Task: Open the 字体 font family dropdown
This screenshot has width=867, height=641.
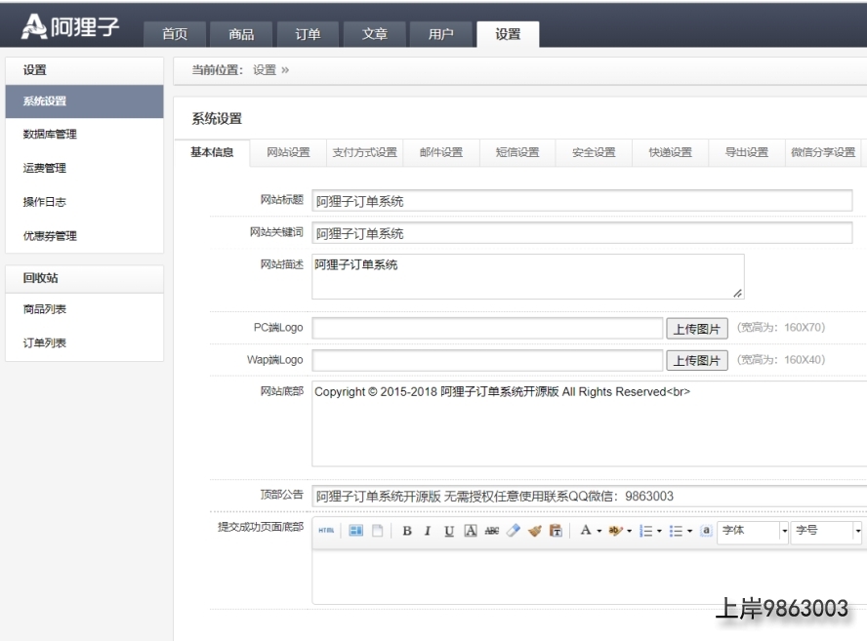Action: (753, 531)
